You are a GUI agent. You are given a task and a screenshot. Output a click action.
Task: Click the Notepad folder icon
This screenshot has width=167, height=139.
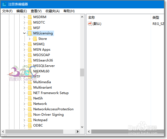pos(30,120)
